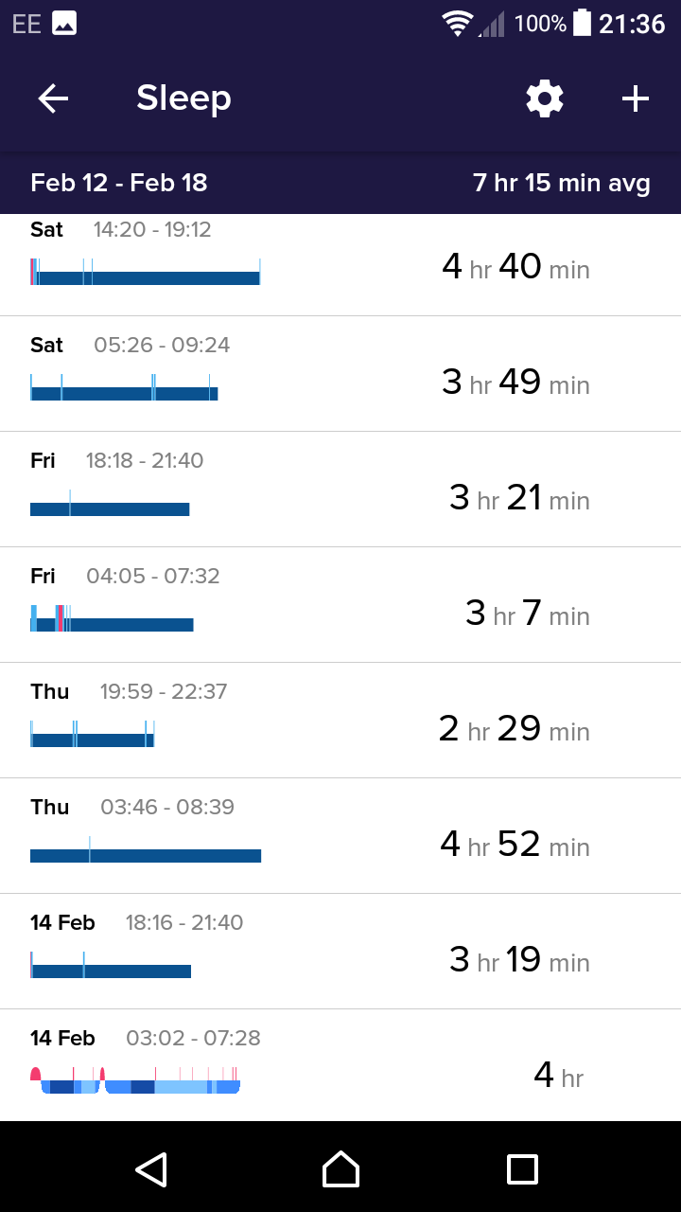Tap the image notification icon
The width and height of the screenshot is (681, 1212).
[64, 24]
